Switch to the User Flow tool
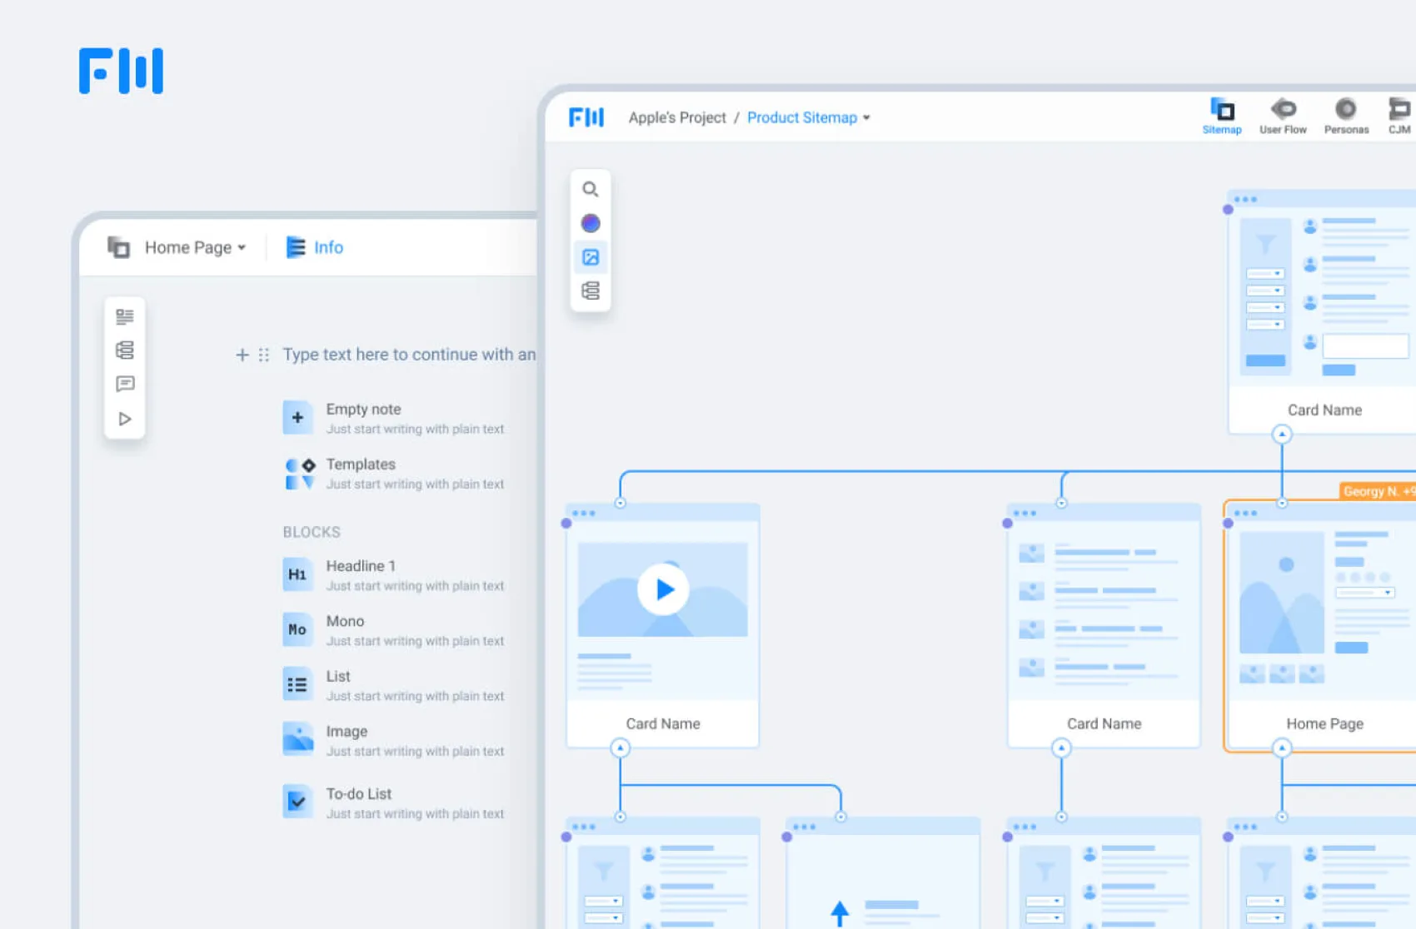Image resolution: width=1416 pixels, height=929 pixels. click(x=1284, y=115)
